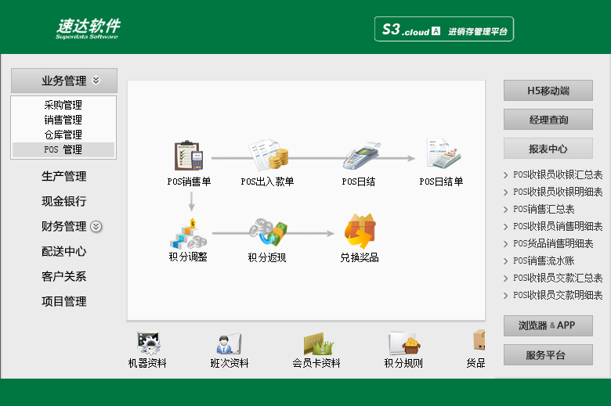Select POS 管理 in the submenu

click(x=63, y=149)
